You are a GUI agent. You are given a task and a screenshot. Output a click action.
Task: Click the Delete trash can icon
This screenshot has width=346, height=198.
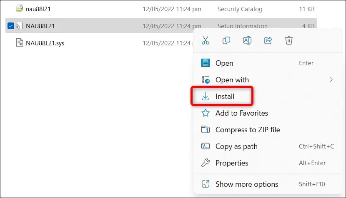pyautogui.click(x=288, y=40)
